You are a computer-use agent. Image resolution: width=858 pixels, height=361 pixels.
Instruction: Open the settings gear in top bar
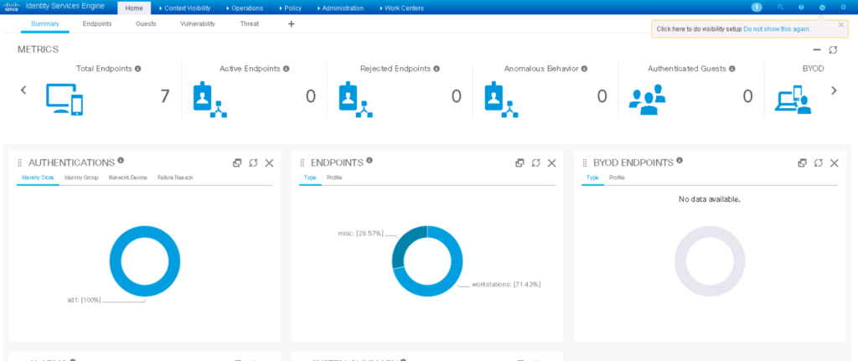843,8
